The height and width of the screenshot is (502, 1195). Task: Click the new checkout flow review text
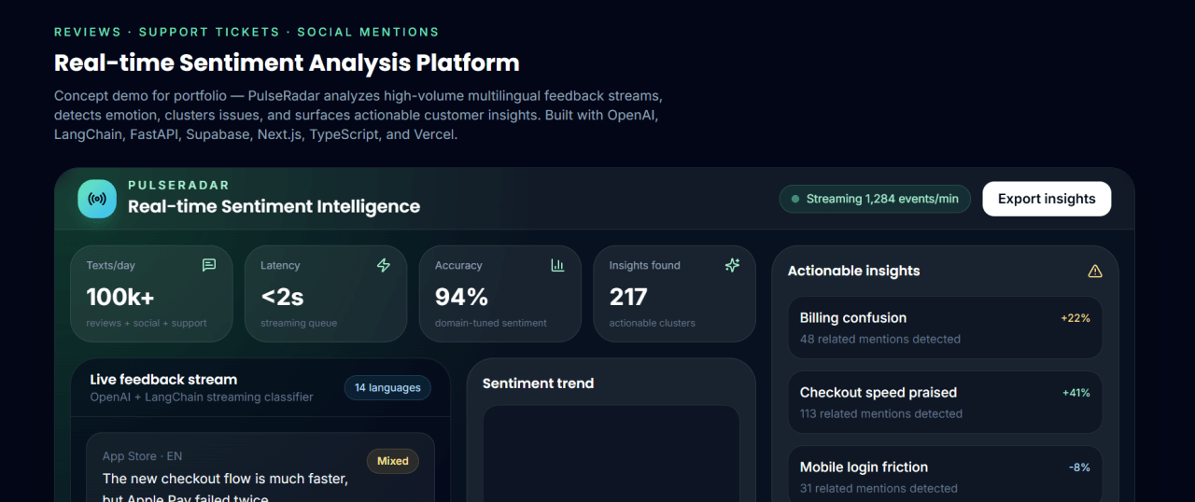tap(225, 489)
